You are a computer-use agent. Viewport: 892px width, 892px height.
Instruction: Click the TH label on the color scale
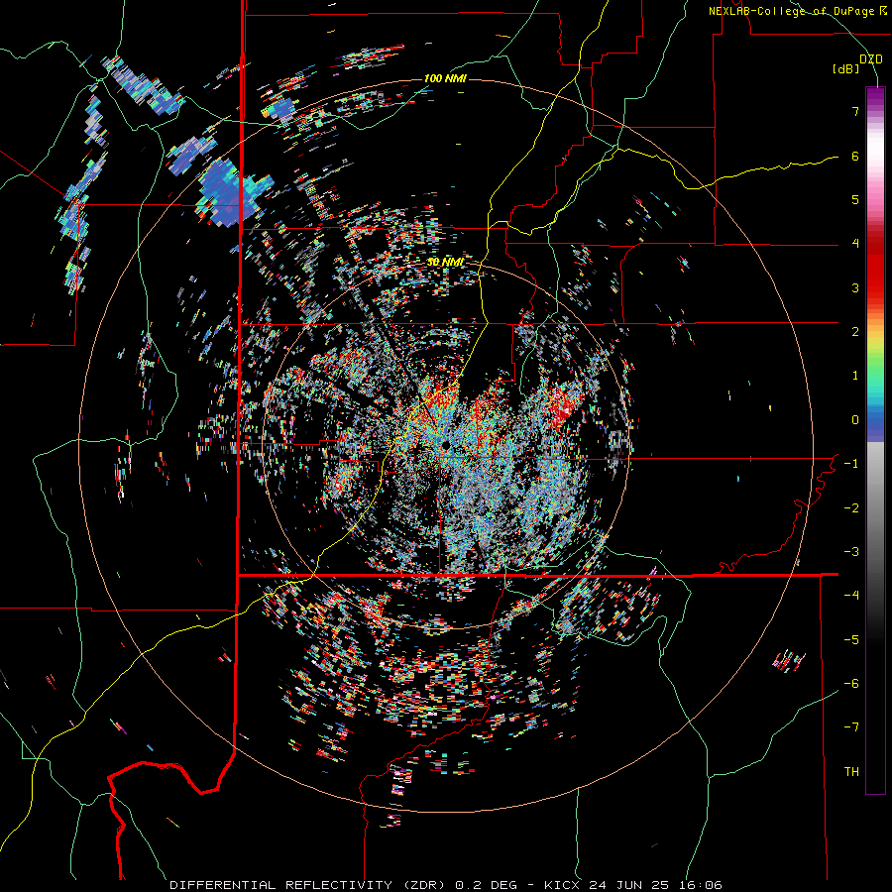click(851, 772)
